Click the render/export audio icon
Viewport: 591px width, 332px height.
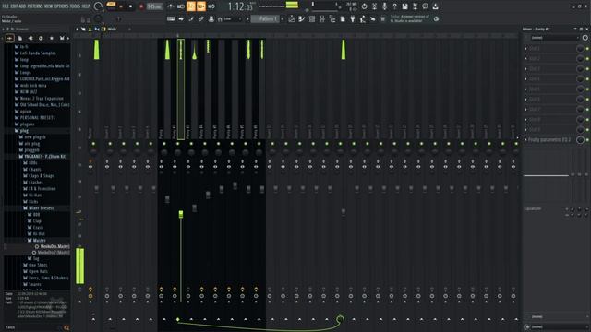415,6
